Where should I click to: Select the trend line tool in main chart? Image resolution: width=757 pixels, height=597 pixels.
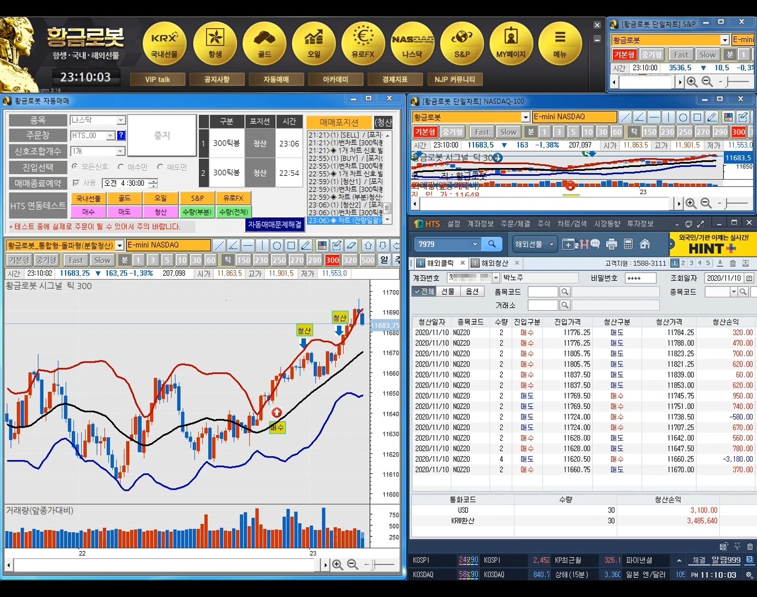[219, 245]
